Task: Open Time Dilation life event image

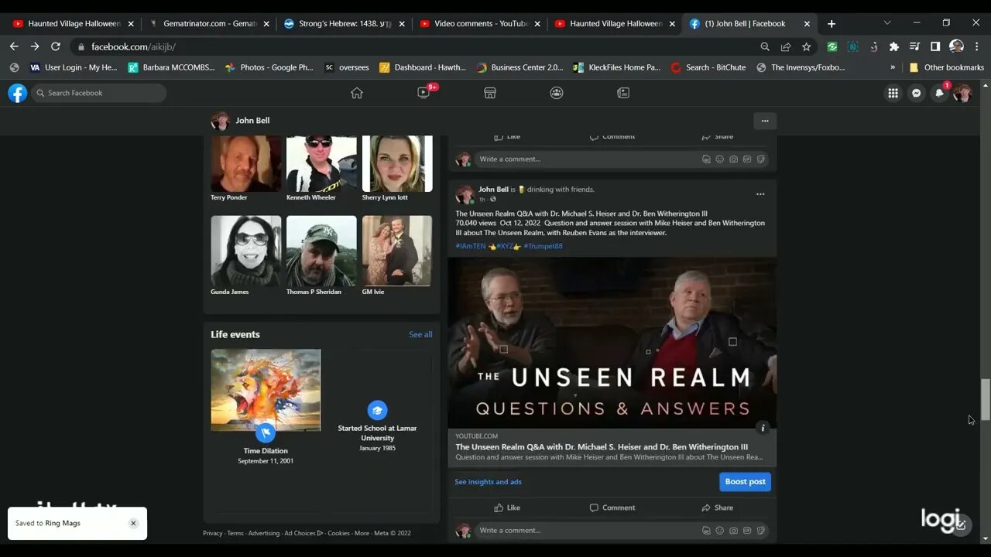Action: 266,390
